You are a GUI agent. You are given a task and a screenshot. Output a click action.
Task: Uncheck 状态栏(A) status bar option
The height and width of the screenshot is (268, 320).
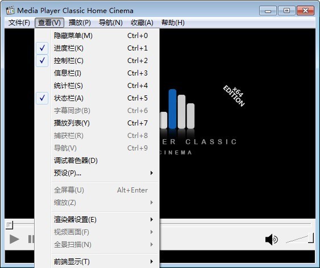(97, 98)
